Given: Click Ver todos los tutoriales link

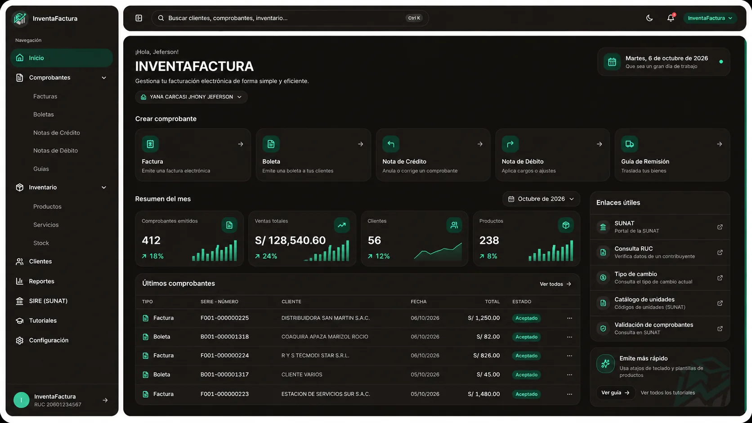Looking at the screenshot, I should (668, 393).
